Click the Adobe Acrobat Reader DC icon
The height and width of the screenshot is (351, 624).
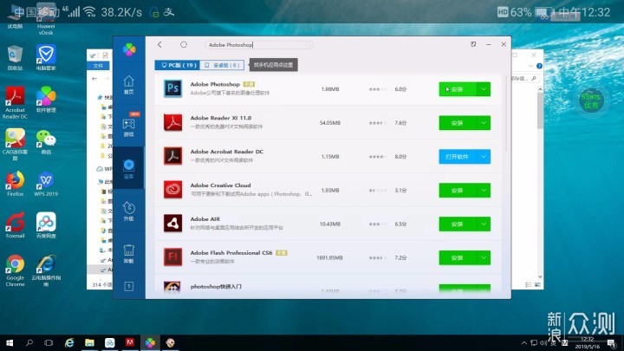(172, 156)
